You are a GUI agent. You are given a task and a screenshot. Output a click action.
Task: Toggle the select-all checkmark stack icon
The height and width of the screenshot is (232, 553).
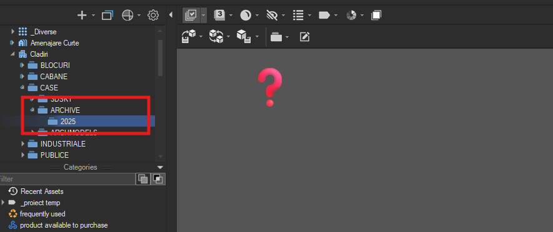pos(191,15)
